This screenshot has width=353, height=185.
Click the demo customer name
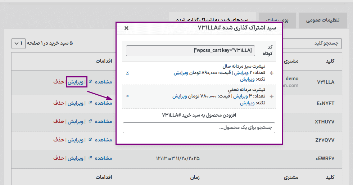tap(292, 78)
